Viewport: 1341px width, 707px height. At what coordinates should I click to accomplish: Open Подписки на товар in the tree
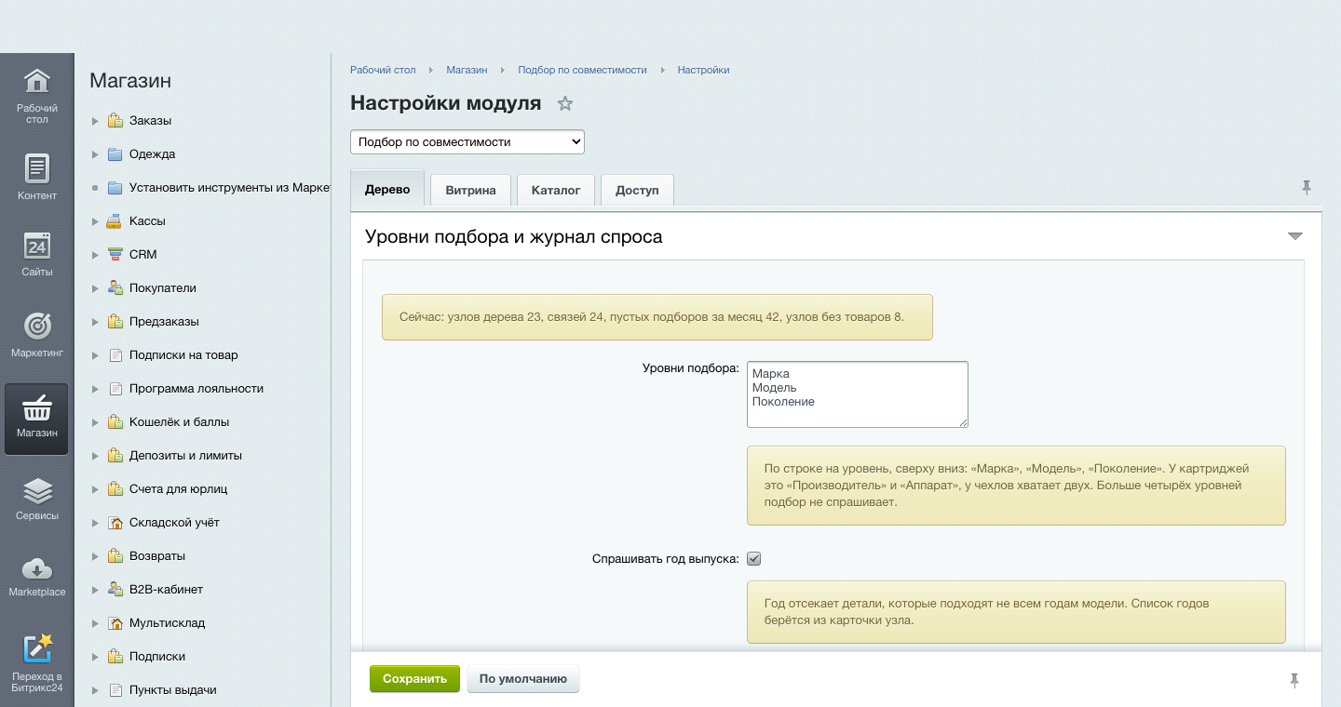tap(183, 355)
